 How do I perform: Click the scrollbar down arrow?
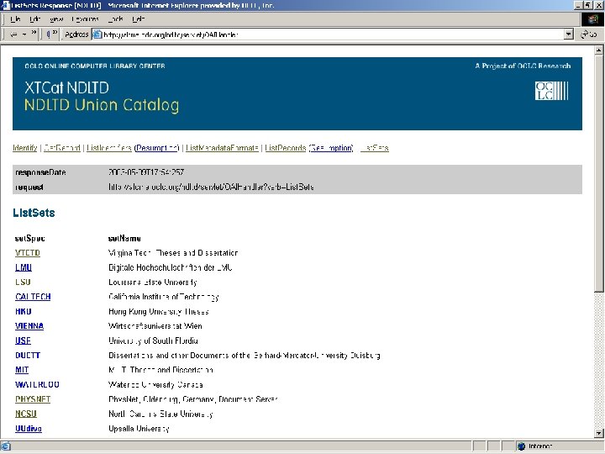599,433
